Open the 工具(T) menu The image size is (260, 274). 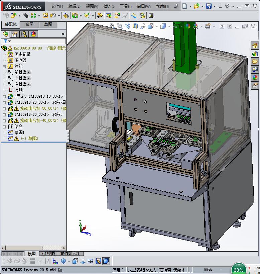(x=126, y=6)
